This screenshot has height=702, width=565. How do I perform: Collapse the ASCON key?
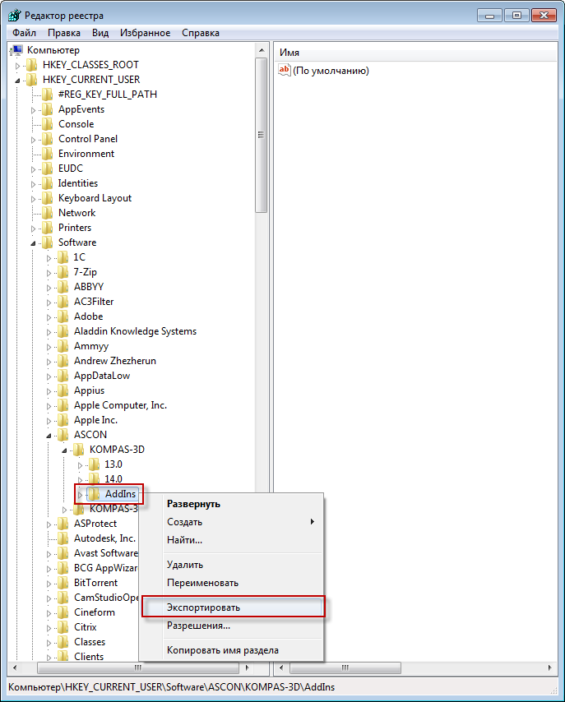pos(49,436)
